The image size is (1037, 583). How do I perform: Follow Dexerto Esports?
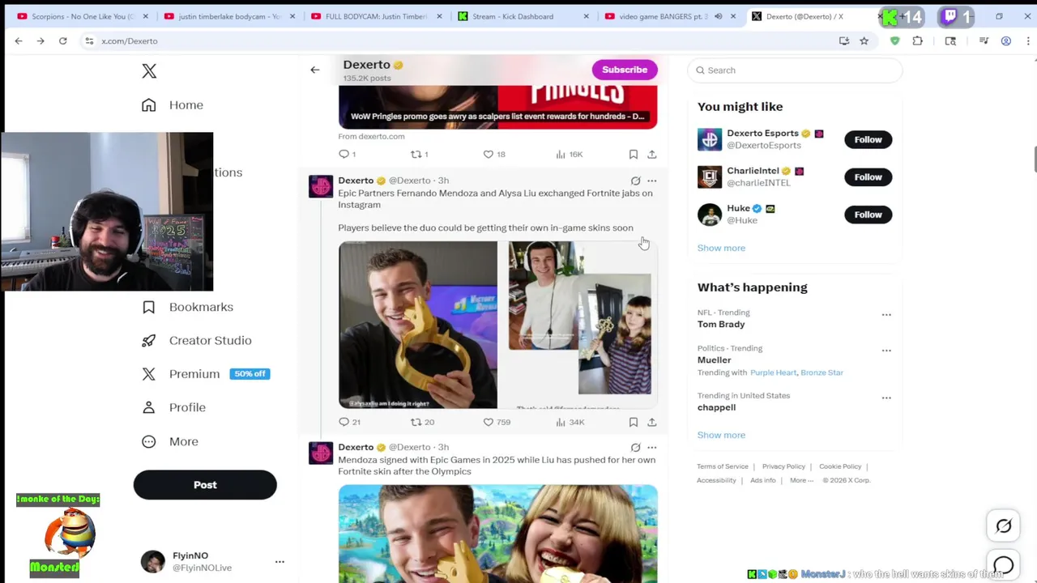tap(868, 139)
